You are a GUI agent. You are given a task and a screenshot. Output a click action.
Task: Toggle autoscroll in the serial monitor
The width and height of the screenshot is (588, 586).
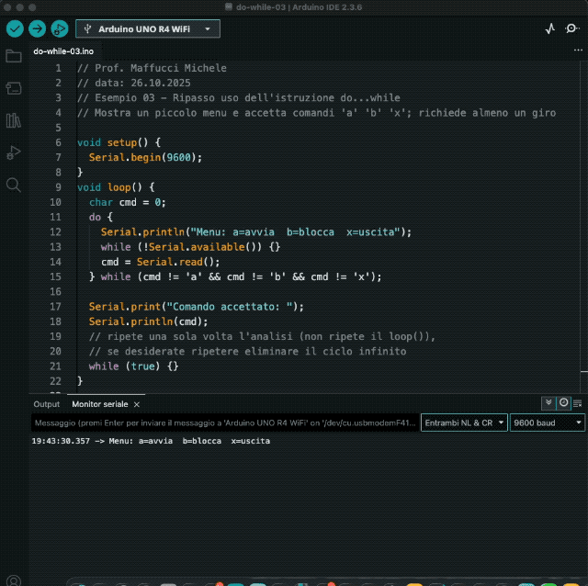pyautogui.click(x=548, y=403)
